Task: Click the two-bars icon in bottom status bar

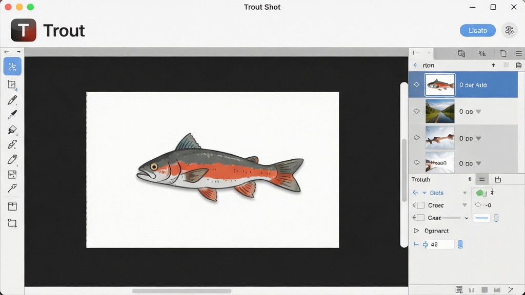Action: pyautogui.click(x=472, y=290)
